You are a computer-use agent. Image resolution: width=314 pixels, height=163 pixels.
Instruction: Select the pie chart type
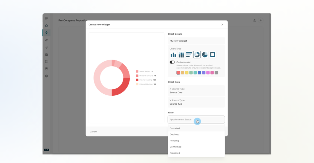(x=205, y=54)
